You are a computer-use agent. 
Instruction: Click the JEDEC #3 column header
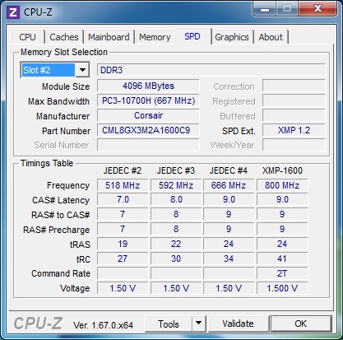[176, 170]
